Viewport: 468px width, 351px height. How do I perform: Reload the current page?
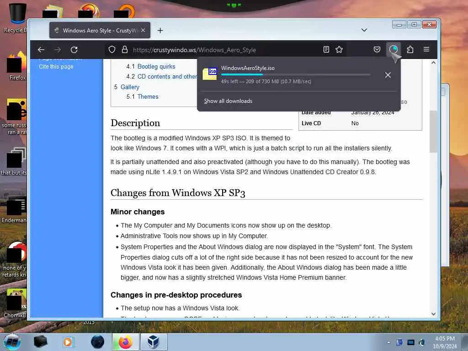pyautogui.click(x=74, y=49)
